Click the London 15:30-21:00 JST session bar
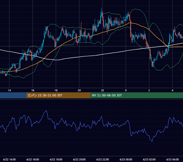This screenshot has height=162, width=183. (58, 95)
